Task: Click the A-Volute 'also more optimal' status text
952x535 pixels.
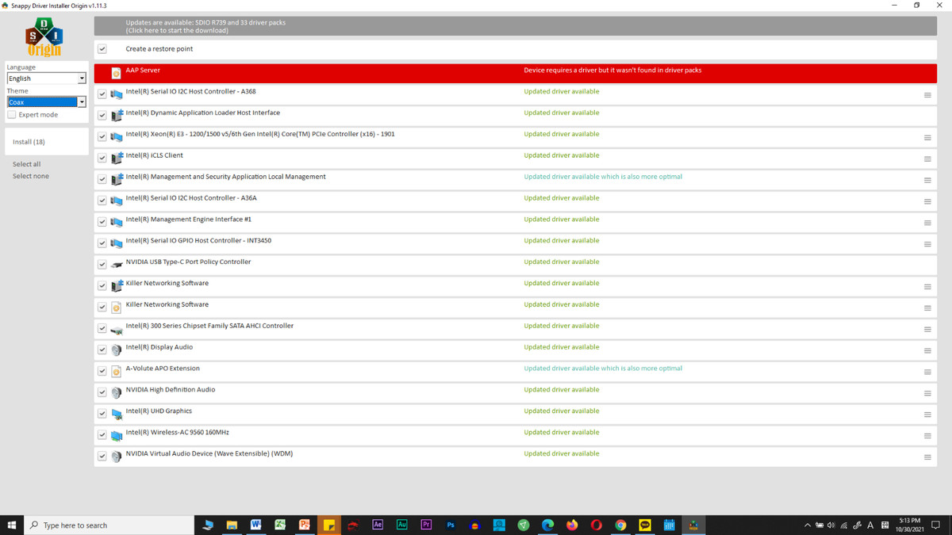Action: pyautogui.click(x=603, y=368)
